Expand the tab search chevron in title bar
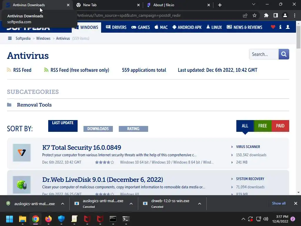This screenshot has width=301, height=226. coord(254,4)
